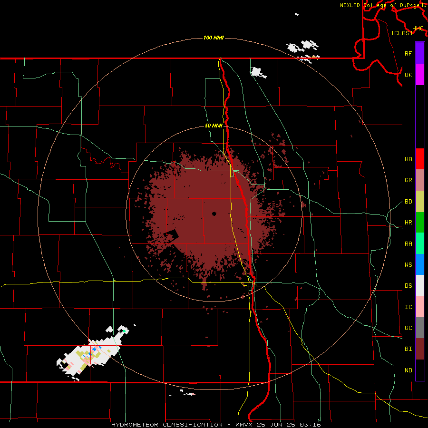Click the green RA pixel in the white echo
428x428 pixels.
(x=124, y=331)
